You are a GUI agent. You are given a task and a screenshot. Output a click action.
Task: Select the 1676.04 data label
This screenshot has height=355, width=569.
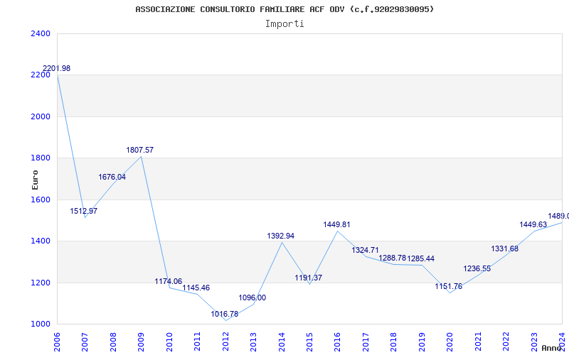click(112, 177)
